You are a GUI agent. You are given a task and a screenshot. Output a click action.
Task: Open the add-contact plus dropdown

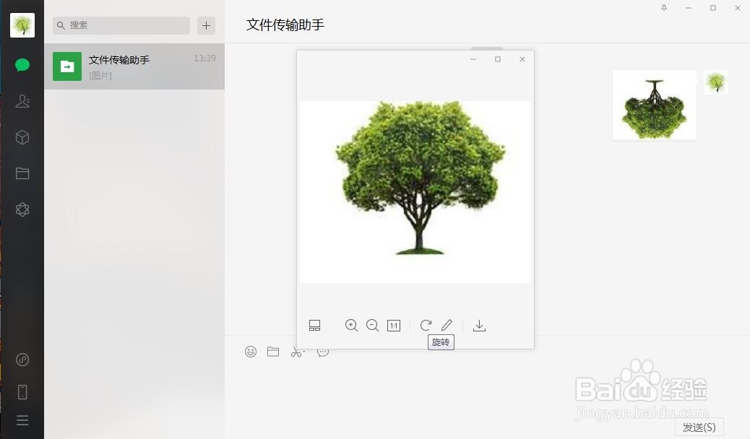(206, 25)
